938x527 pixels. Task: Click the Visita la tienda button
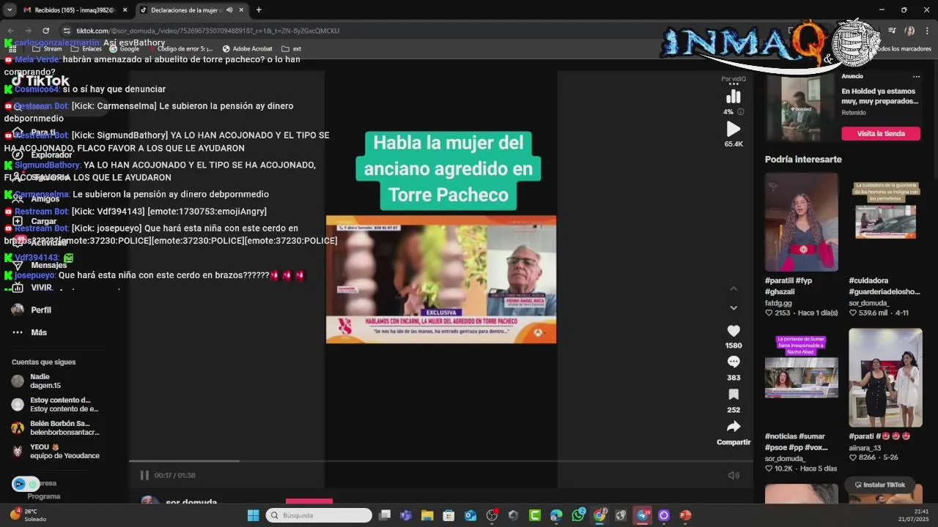coord(880,133)
